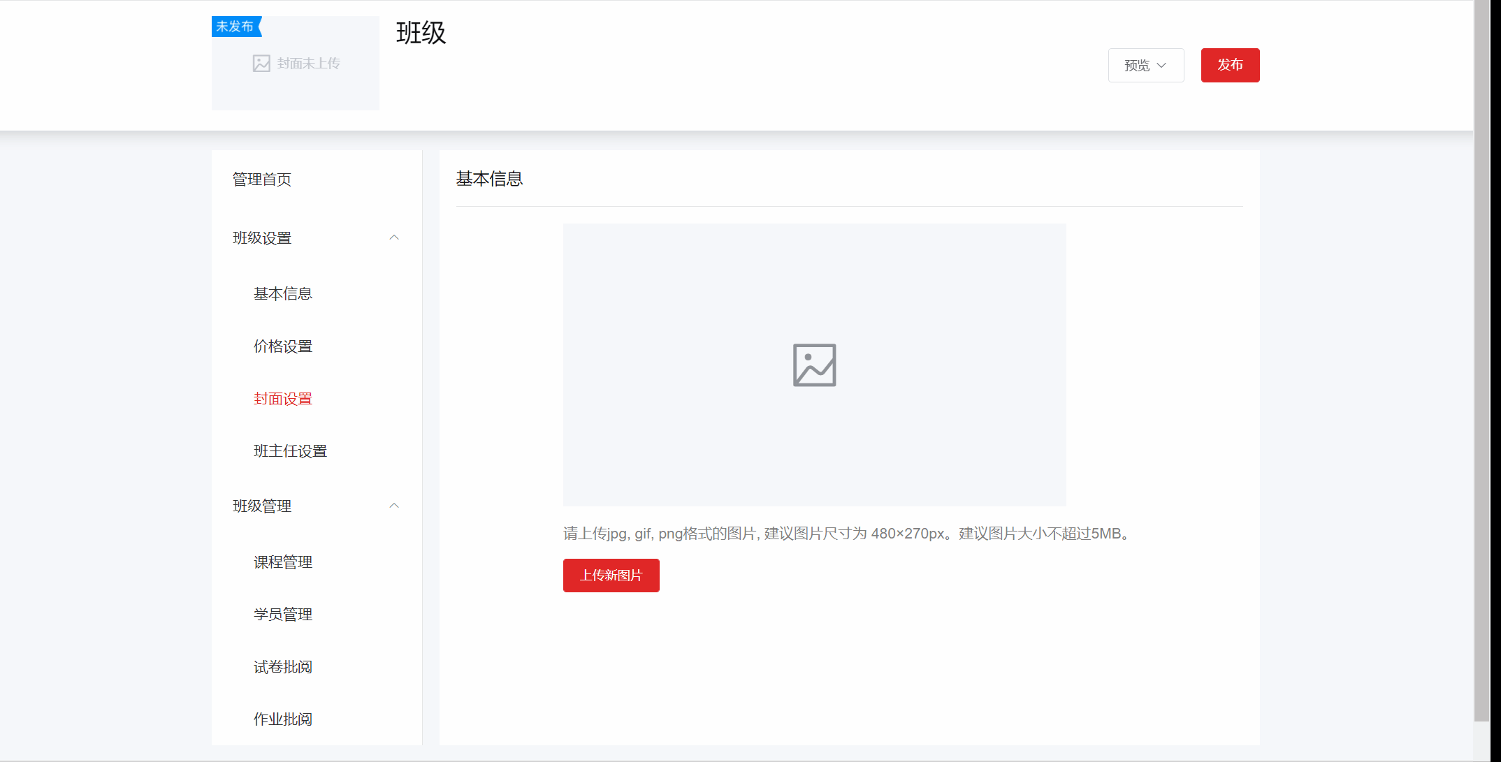Click the 未发布 status badge
This screenshot has height=762, width=1501.
coord(235,27)
